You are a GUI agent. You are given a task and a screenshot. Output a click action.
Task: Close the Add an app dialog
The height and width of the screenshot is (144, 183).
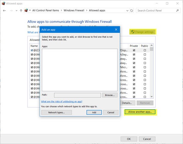coord(116,30)
